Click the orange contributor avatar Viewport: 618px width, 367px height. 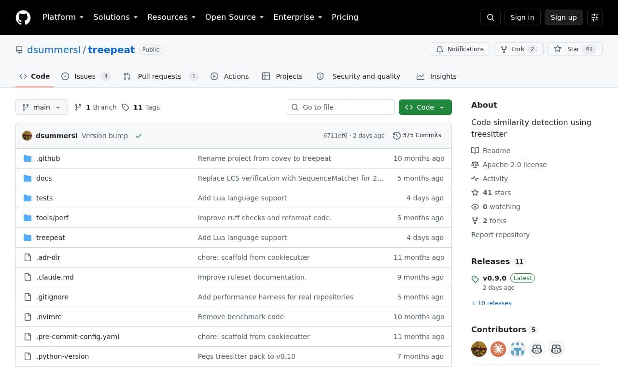click(x=498, y=349)
